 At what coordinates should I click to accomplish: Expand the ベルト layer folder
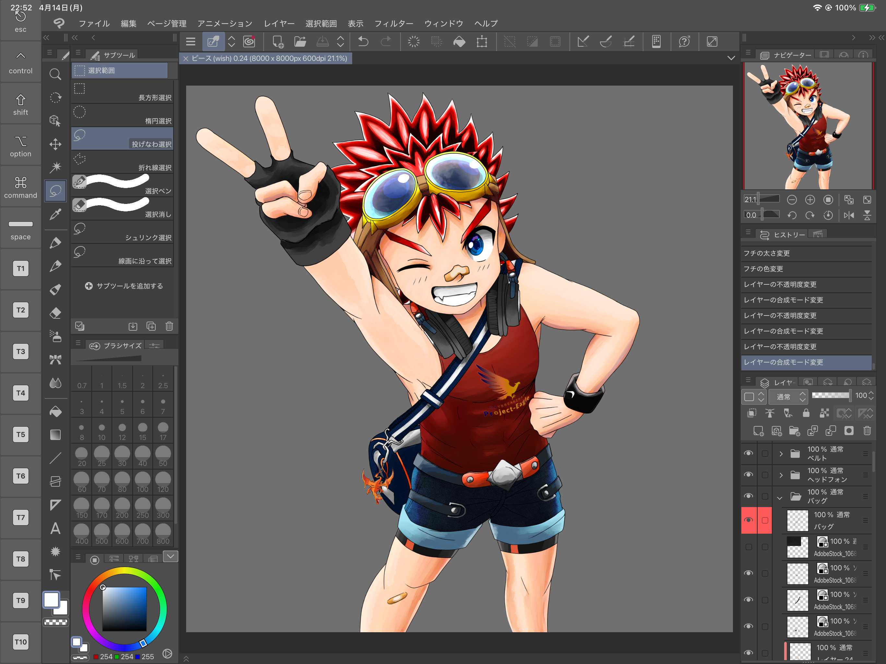pyautogui.click(x=781, y=453)
